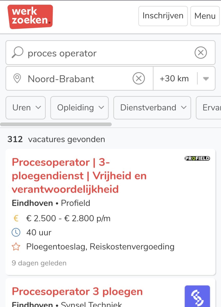Image resolution: width=221 pixels, height=307 pixels.
Task: Open the Uren filter dropdown
Action: (x=25, y=108)
